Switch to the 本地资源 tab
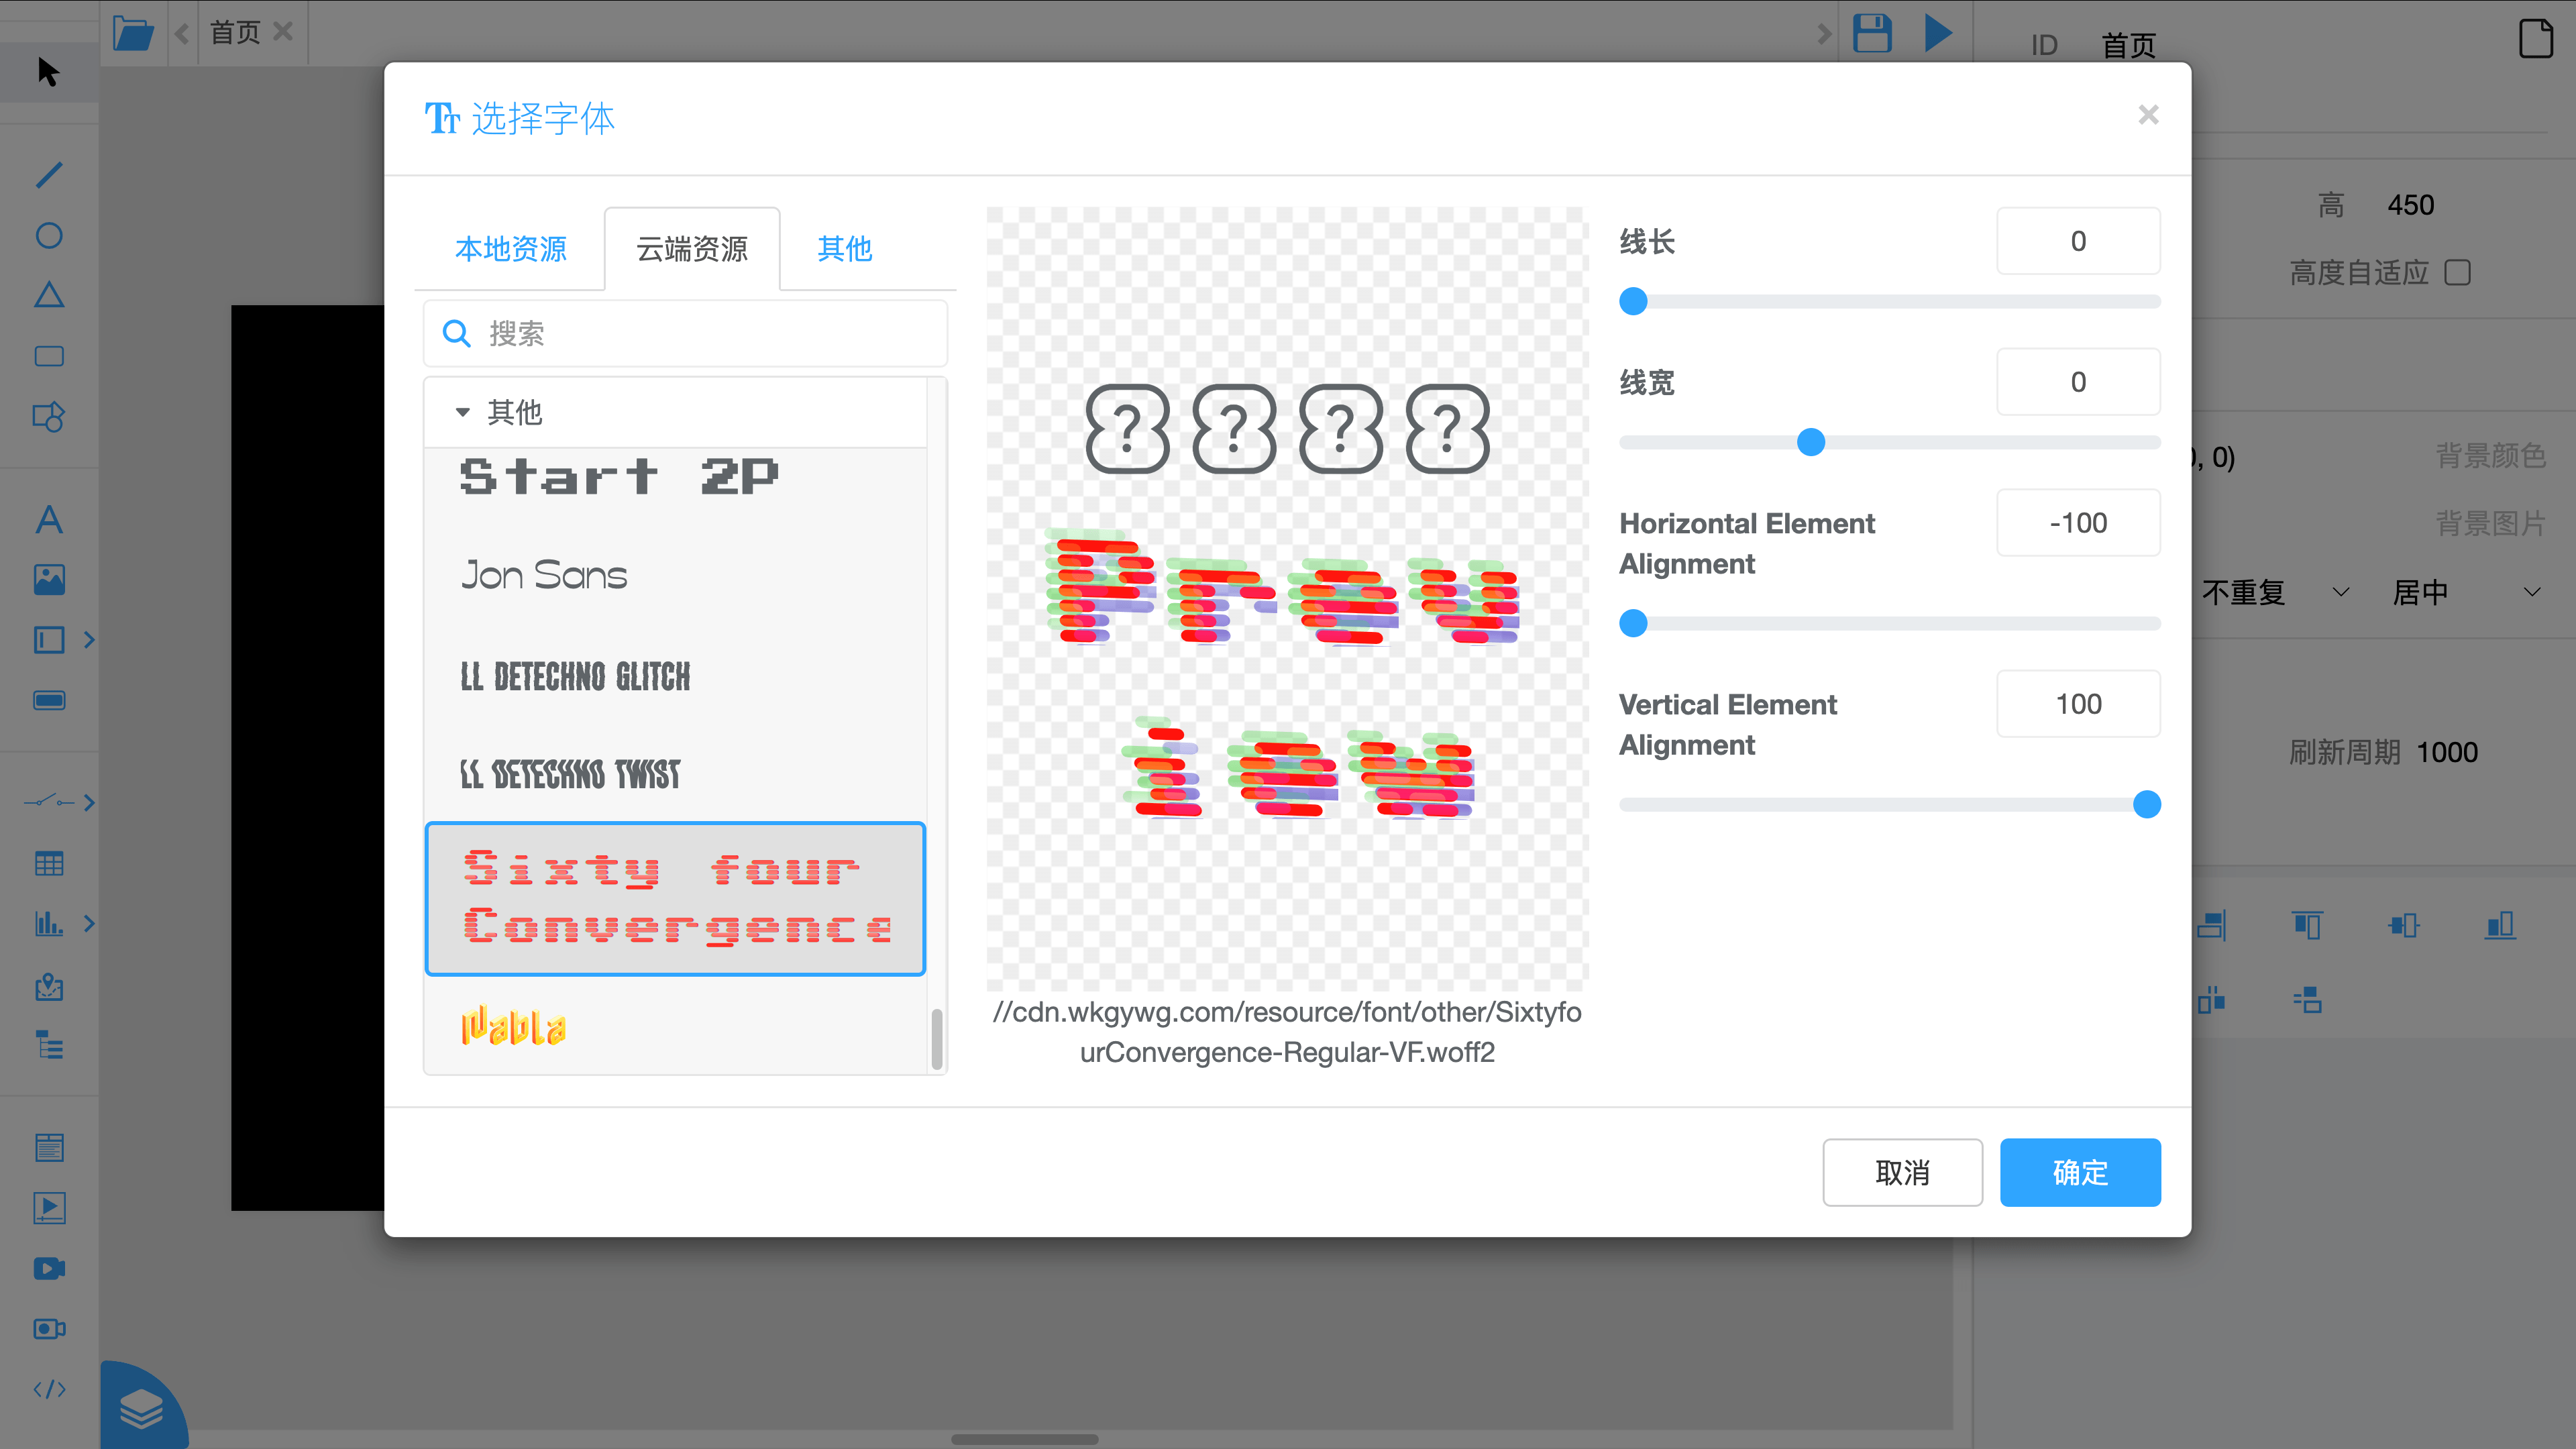2576x1449 pixels. 510,249
